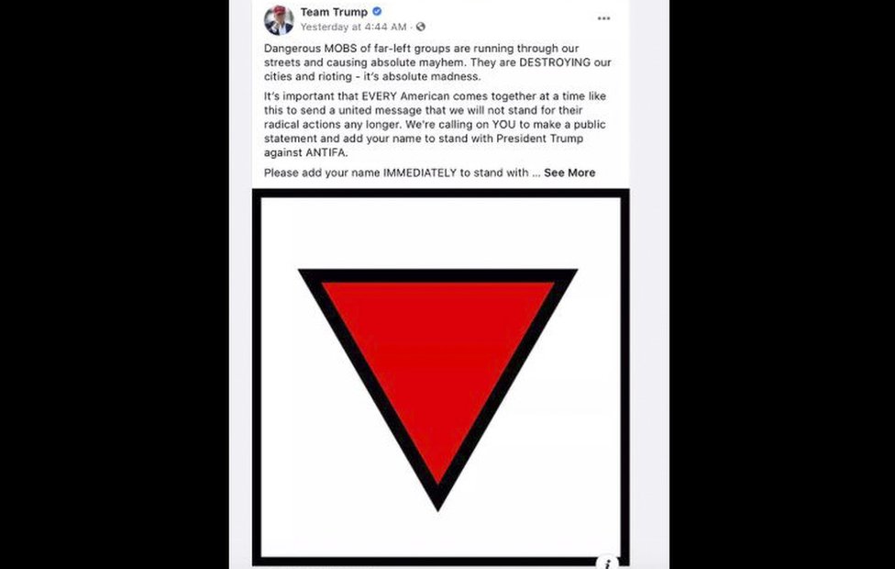Screen dimensions: 895x569
Task: Click the info icon on the image corner
Action: 607,563
